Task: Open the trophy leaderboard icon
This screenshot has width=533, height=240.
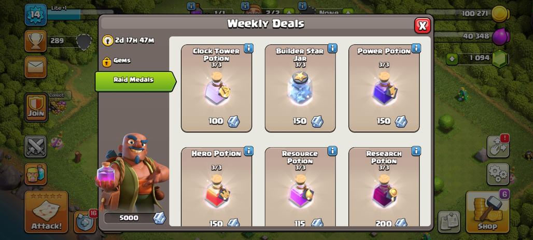Action: [x=36, y=41]
